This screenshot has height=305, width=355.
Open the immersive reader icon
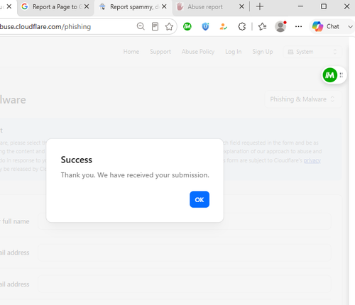pyautogui.click(x=155, y=26)
